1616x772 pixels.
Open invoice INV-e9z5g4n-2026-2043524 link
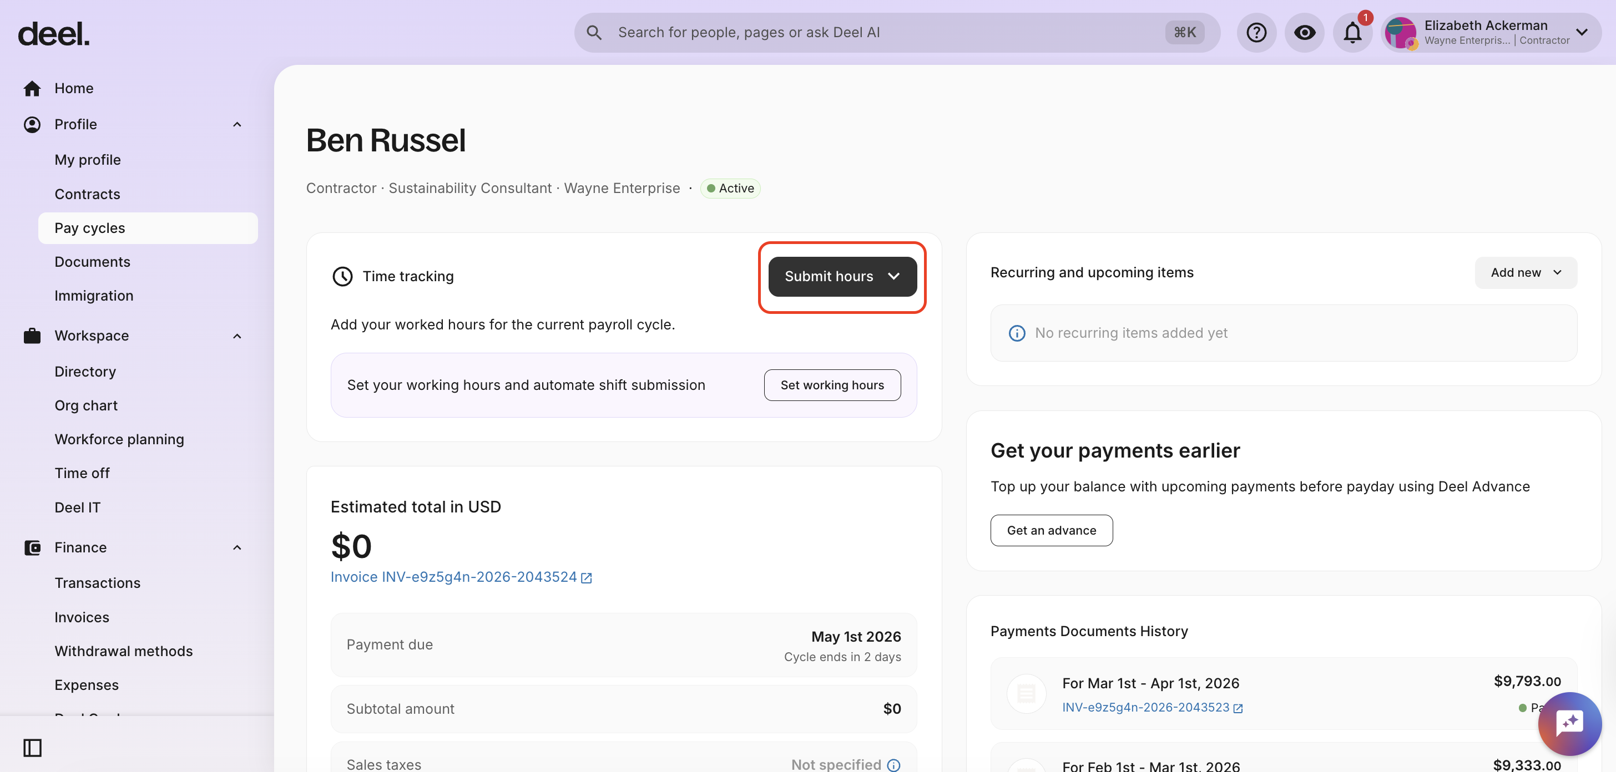(x=453, y=577)
